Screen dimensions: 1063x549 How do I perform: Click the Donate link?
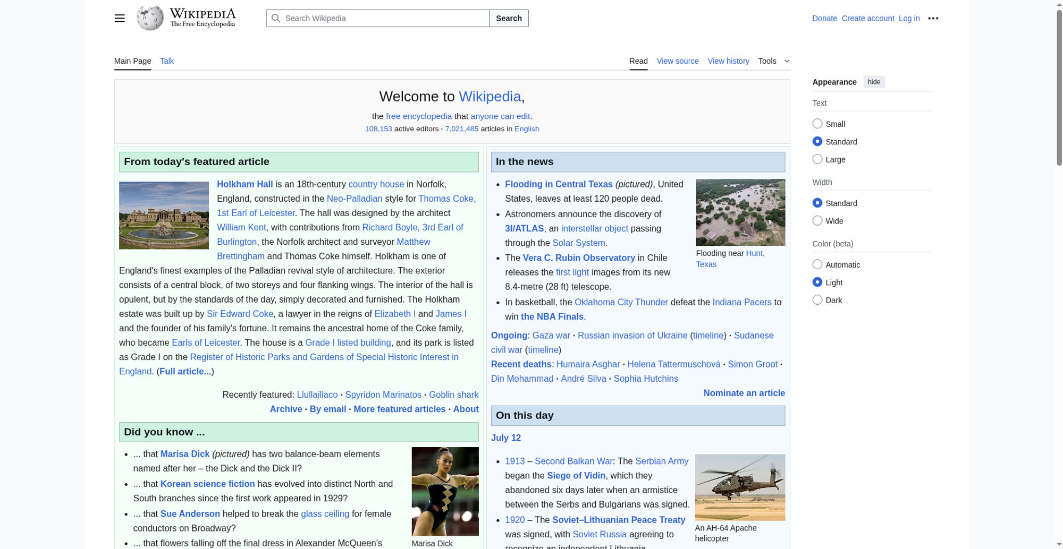pyautogui.click(x=824, y=18)
